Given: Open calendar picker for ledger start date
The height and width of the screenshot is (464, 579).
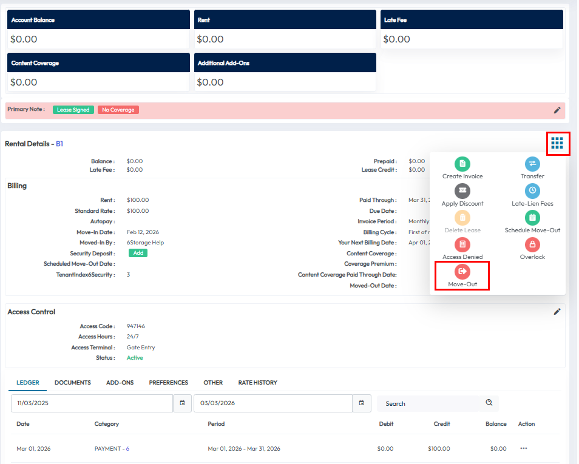Looking at the screenshot, I should [182, 403].
